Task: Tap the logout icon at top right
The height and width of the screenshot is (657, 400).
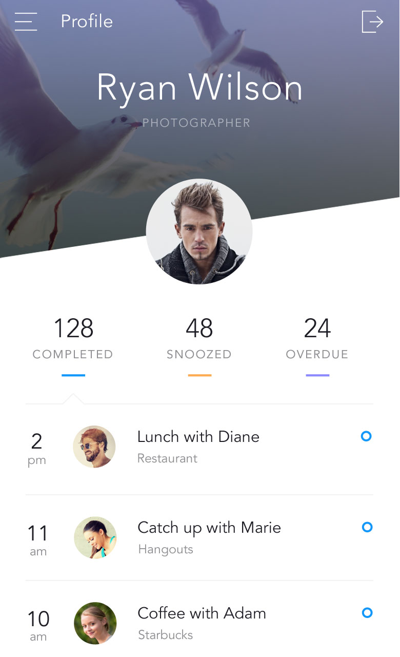Action: click(373, 22)
